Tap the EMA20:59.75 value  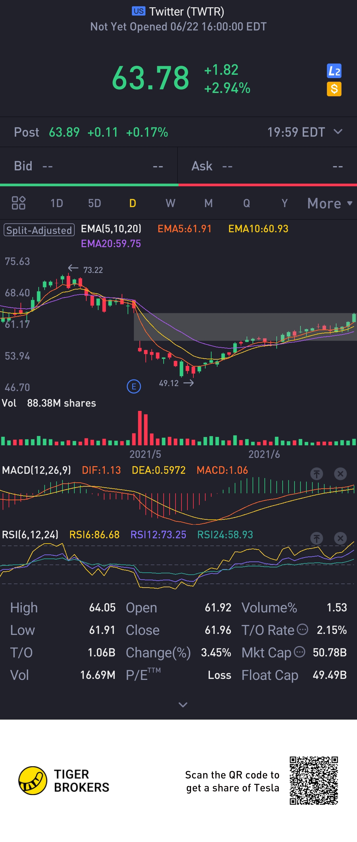click(x=111, y=244)
